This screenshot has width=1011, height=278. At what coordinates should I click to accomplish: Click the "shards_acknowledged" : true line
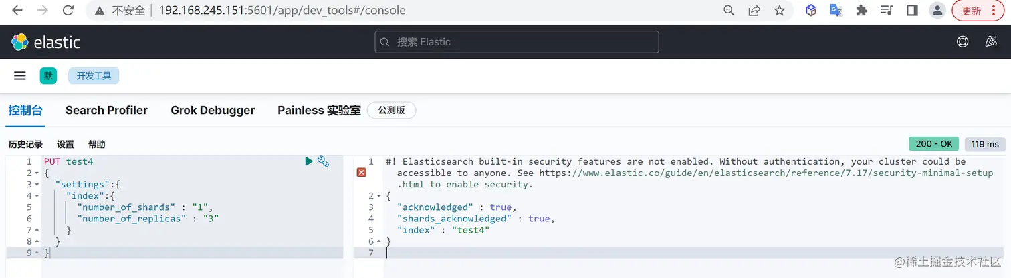(476, 219)
